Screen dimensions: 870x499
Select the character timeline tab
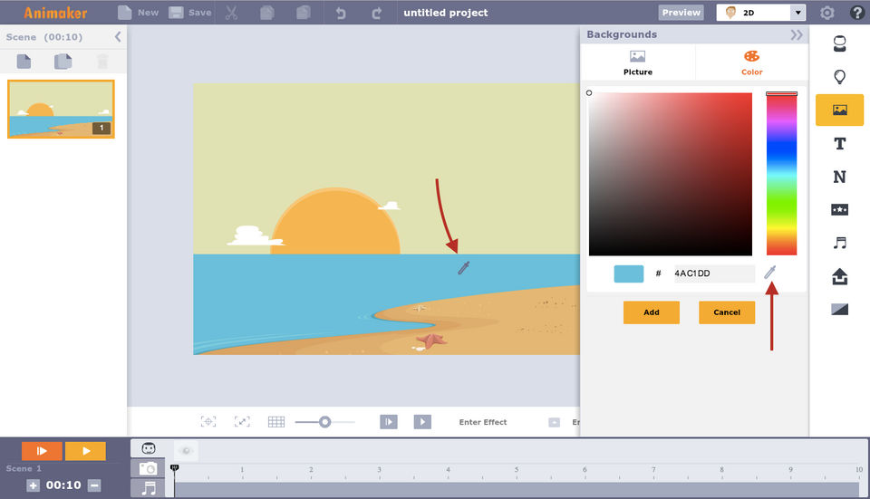(x=148, y=448)
